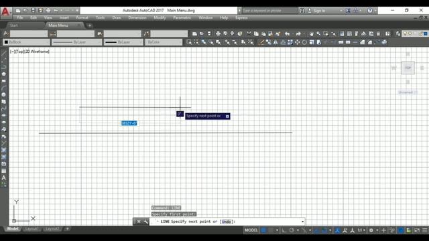
Task: Click the Undo arrow in the standard toolbar
Action: (x=287, y=33)
